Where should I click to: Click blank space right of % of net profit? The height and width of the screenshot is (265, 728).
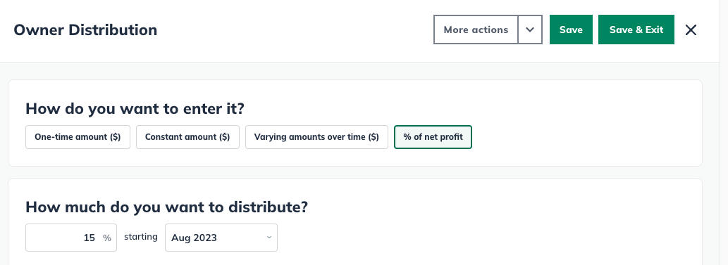581,137
